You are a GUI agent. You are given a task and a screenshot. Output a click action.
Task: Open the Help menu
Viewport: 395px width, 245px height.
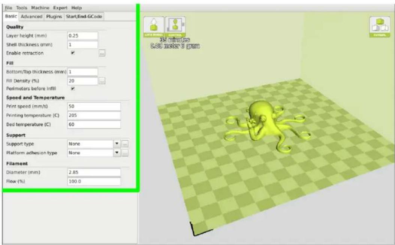pos(76,8)
